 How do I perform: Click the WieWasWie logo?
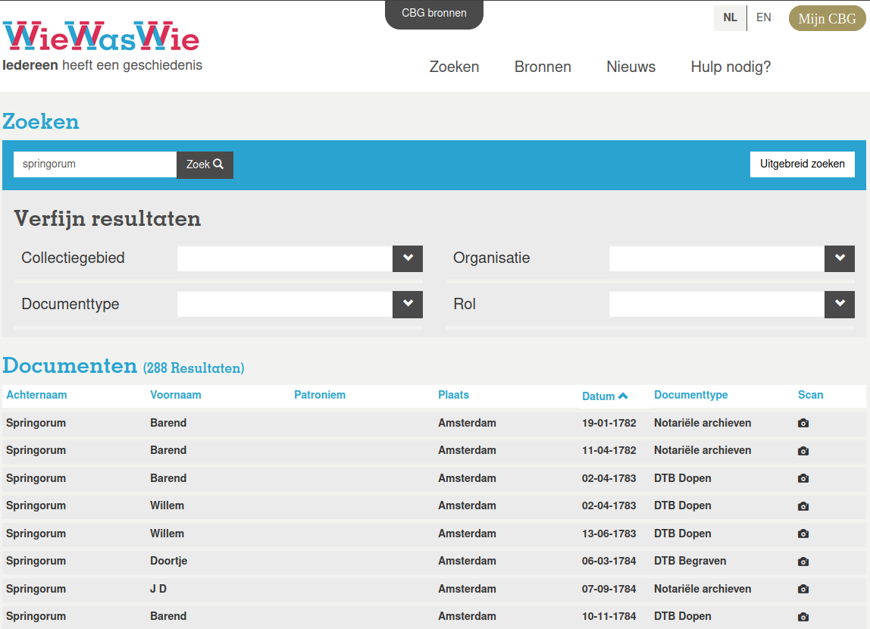pos(102,37)
